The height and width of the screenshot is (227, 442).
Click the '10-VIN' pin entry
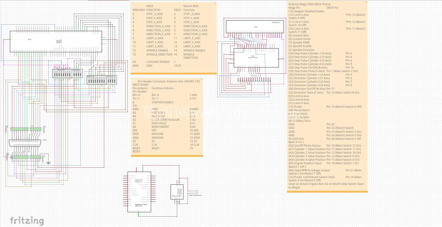[x=194, y=130]
